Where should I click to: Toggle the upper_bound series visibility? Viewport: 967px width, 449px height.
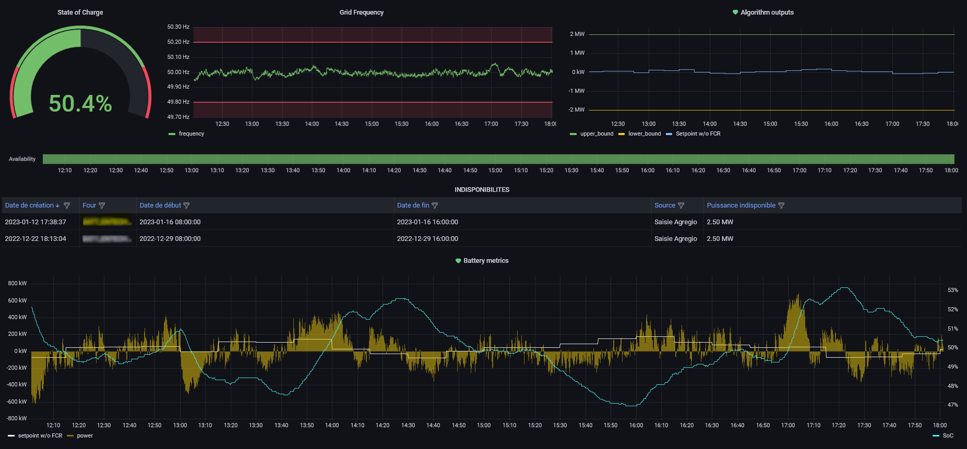click(x=596, y=134)
